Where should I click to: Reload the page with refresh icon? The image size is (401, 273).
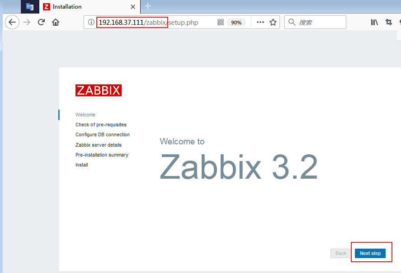pyautogui.click(x=41, y=22)
